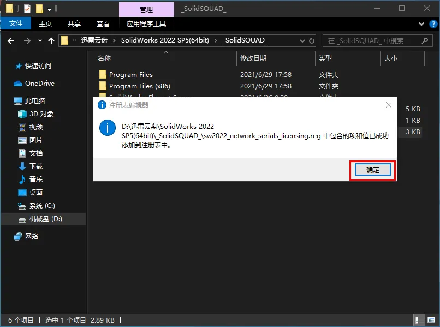Sort by the 名称 column header
Image resolution: width=440 pixels, height=327 pixels.
pyautogui.click(x=104, y=58)
